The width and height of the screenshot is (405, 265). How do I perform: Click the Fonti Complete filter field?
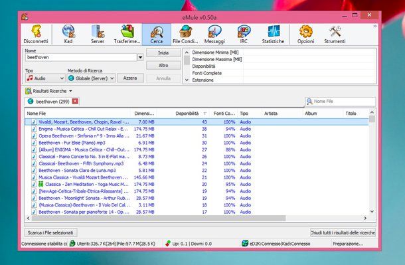(309, 73)
